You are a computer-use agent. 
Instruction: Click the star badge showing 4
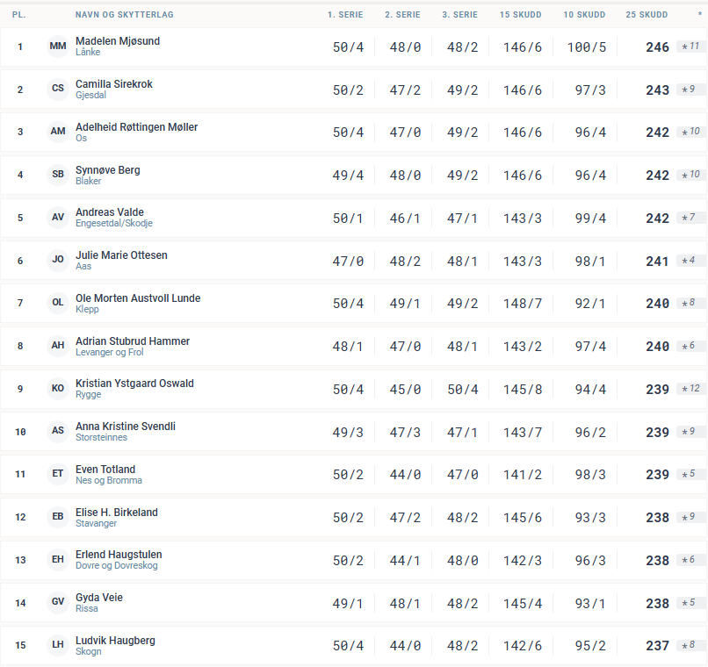690,261
